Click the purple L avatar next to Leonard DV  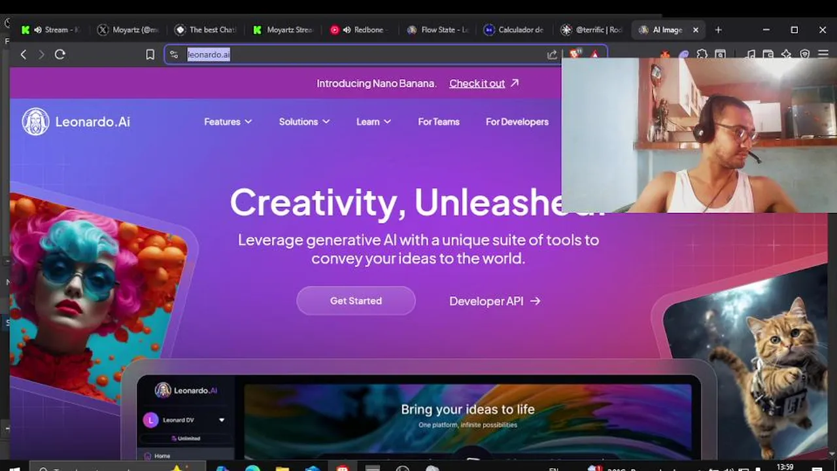pyautogui.click(x=150, y=420)
